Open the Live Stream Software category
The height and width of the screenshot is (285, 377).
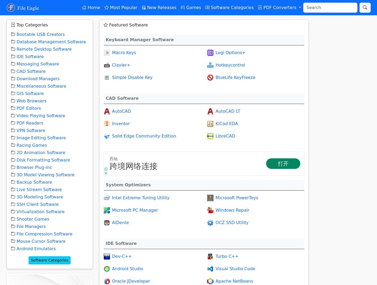pos(39,189)
